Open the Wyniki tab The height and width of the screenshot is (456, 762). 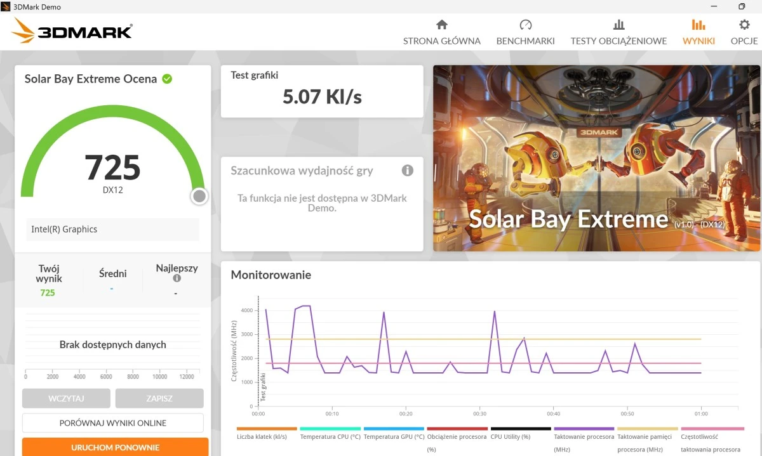pyautogui.click(x=698, y=32)
